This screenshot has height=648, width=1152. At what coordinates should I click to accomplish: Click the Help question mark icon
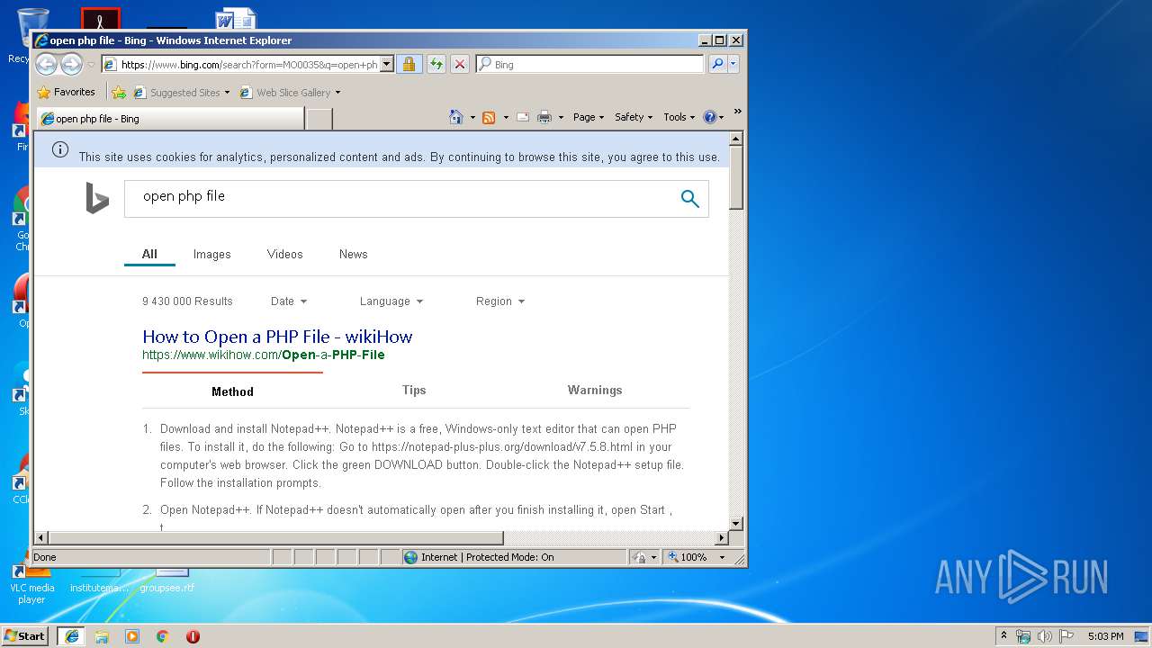click(x=709, y=117)
